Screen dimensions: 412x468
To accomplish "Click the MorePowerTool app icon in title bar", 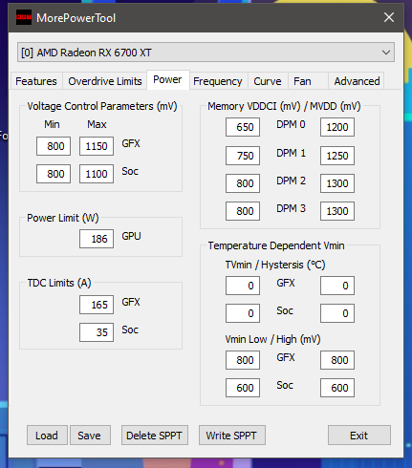I will [x=24, y=17].
